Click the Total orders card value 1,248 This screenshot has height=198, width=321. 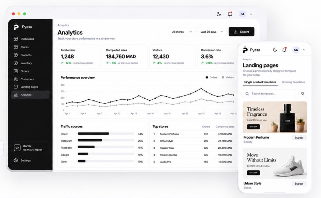pos(67,57)
